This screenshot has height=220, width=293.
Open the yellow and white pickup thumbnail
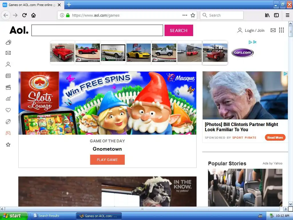click(x=113, y=53)
